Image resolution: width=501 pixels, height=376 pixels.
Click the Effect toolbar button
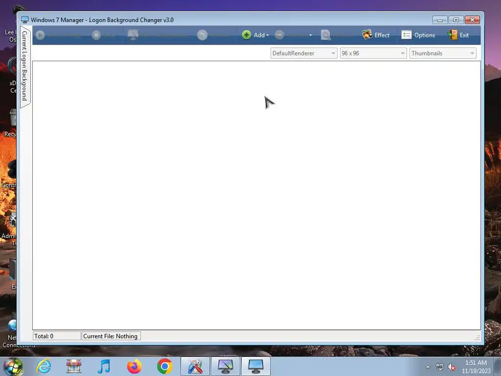click(376, 35)
